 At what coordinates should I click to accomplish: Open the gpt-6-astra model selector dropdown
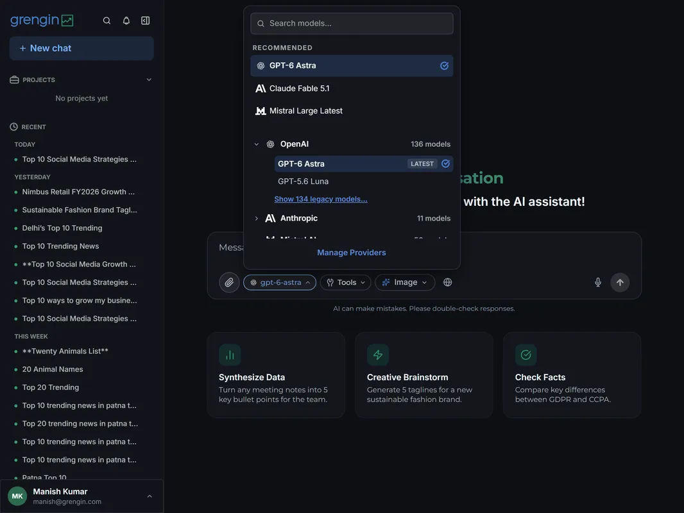[x=280, y=282]
